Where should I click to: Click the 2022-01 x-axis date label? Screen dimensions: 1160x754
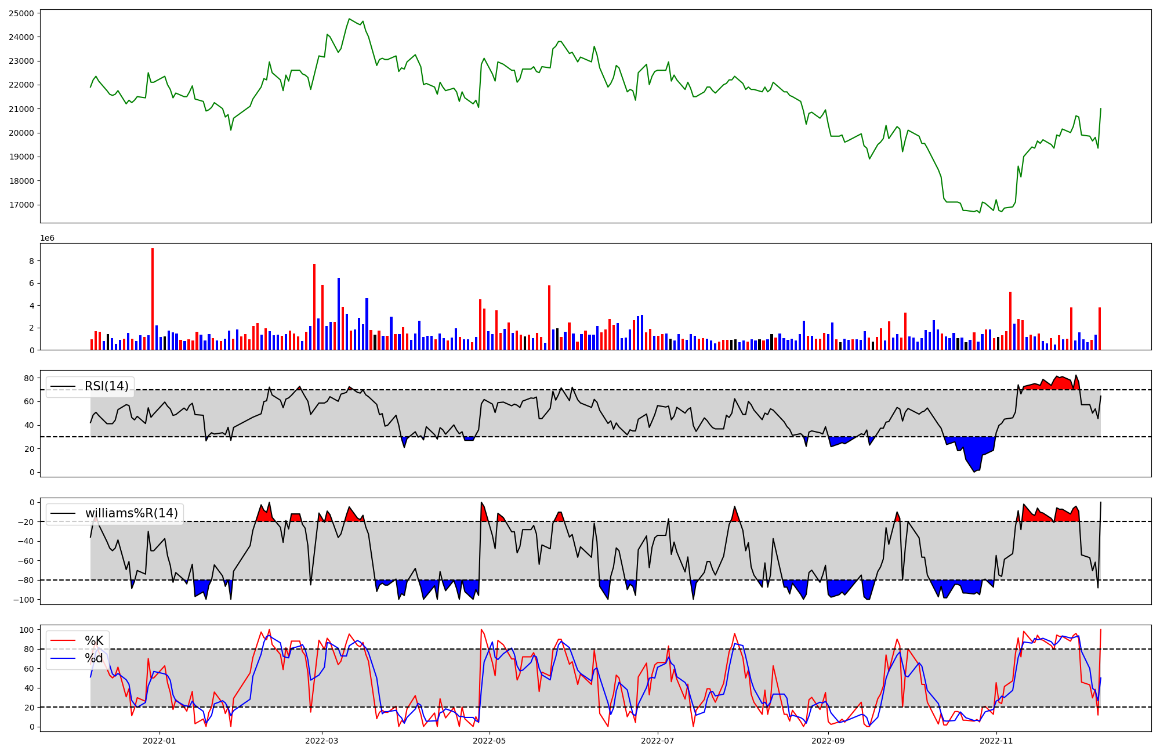[x=159, y=741]
